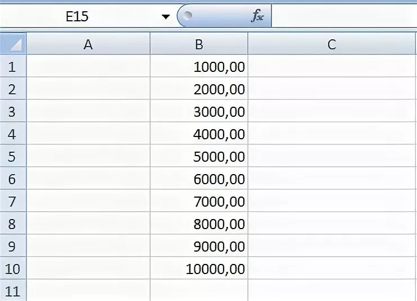Click cell containing 8000,00

199,223
